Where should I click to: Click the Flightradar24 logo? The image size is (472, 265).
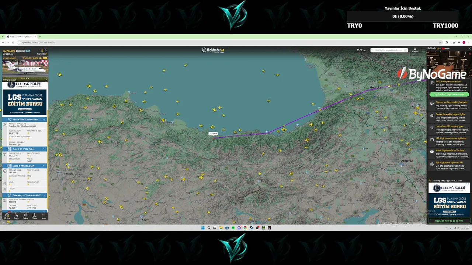[x=213, y=50]
